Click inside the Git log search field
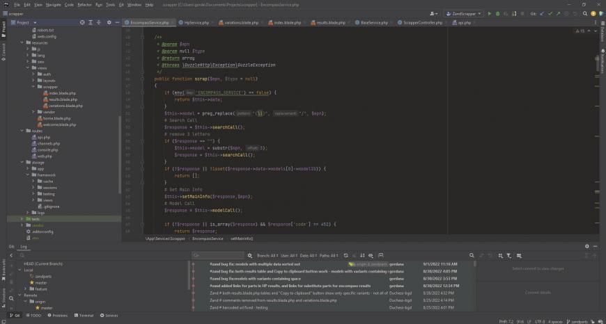Image resolution: width=606 pixels, height=324 pixels. coord(218,255)
